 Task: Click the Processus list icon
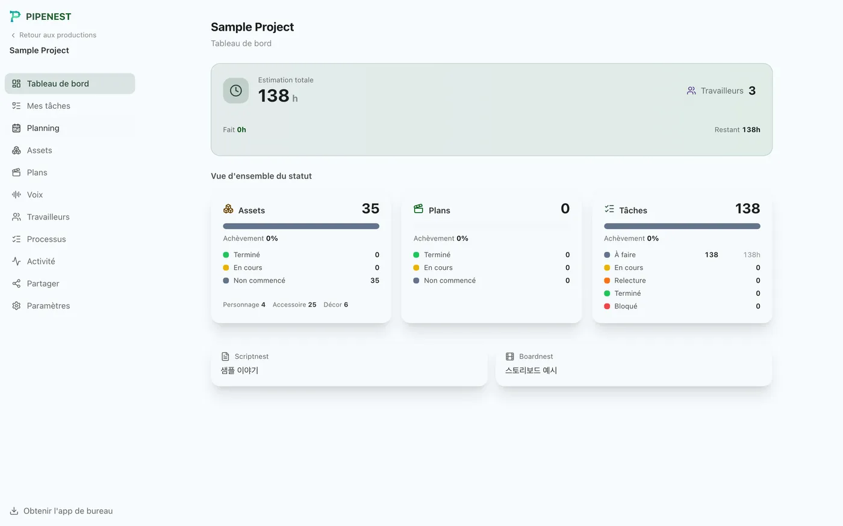16,239
